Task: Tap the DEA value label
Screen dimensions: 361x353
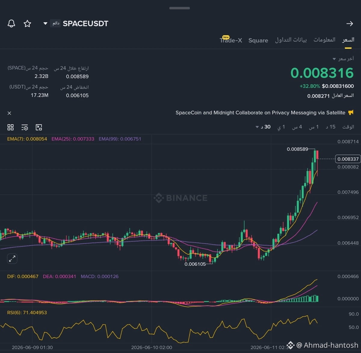Action: point(60,276)
